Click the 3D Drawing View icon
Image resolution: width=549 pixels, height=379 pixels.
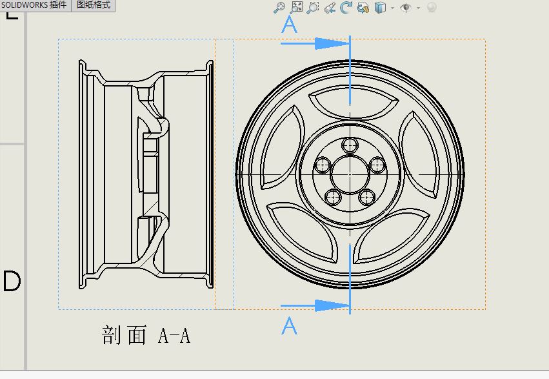click(x=363, y=8)
